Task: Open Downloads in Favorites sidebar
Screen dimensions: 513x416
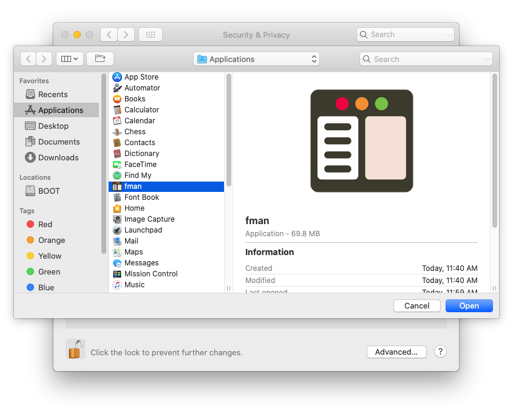Action: pyautogui.click(x=56, y=157)
